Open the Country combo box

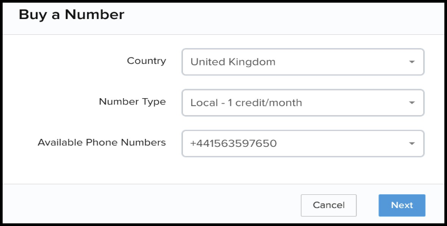point(303,62)
